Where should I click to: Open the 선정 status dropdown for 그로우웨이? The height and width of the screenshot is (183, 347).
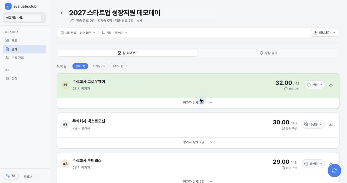click(314, 85)
